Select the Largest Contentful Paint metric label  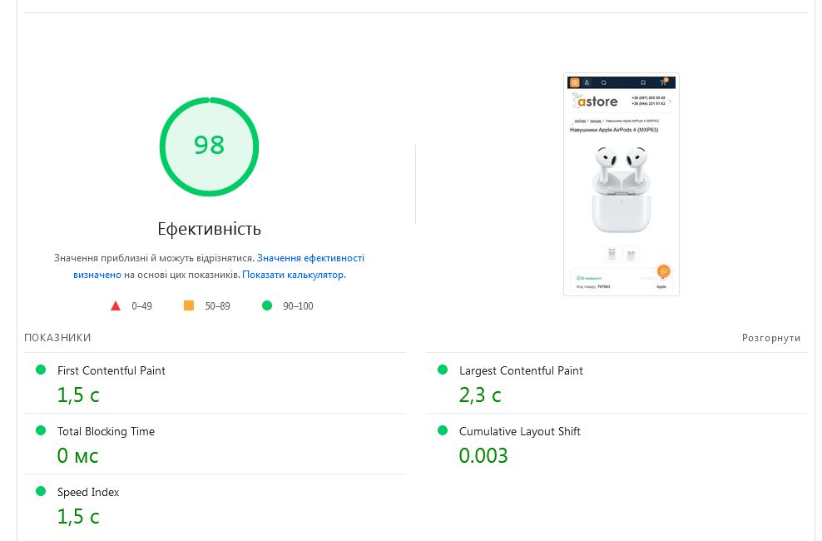pos(521,371)
